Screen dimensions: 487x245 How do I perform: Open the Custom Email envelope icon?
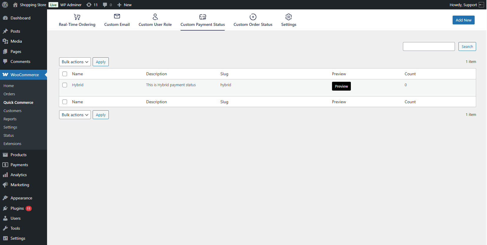click(117, 16)
